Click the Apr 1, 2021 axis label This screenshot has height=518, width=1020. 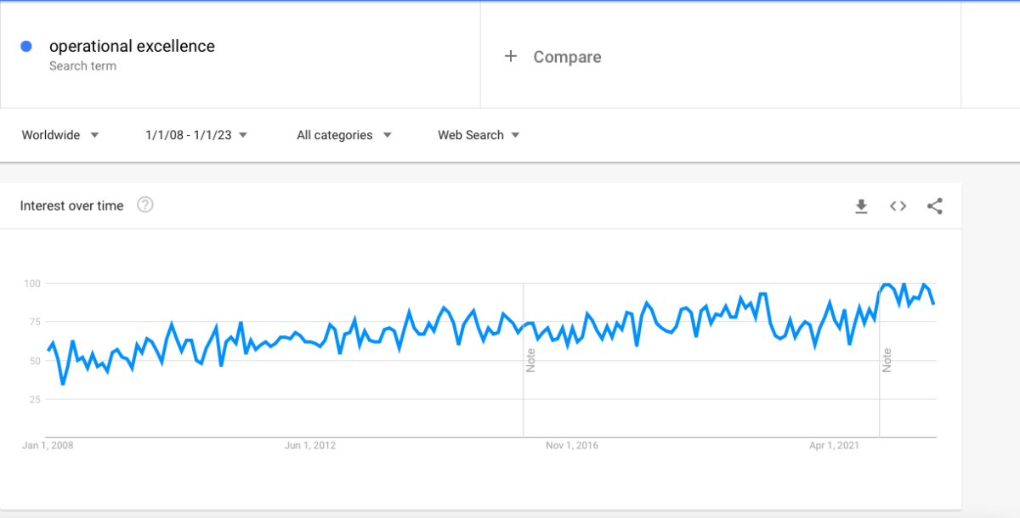point(834,445)
